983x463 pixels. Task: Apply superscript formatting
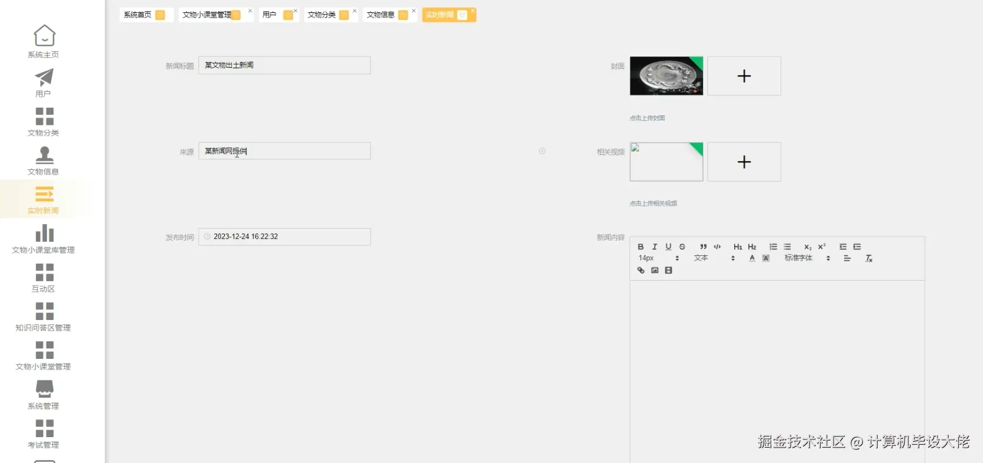click(x=822, y=247)
